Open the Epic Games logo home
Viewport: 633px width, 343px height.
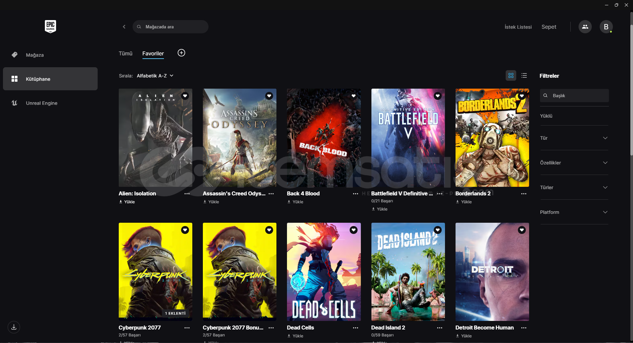50,26
